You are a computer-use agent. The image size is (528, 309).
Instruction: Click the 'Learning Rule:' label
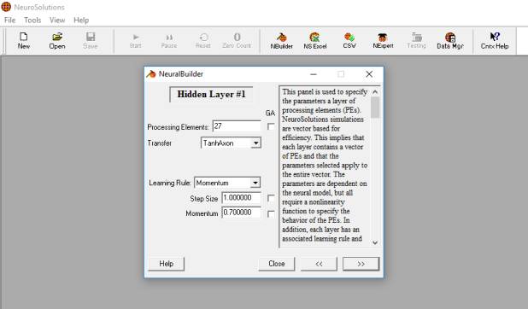[x=170, y=183]
